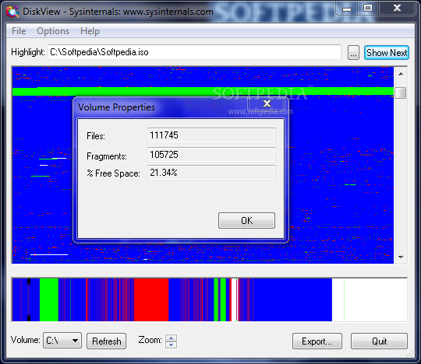Close the DiskView window

point(397,9)
